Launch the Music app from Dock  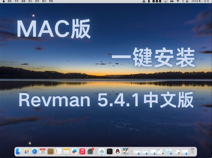pos(82,151)
